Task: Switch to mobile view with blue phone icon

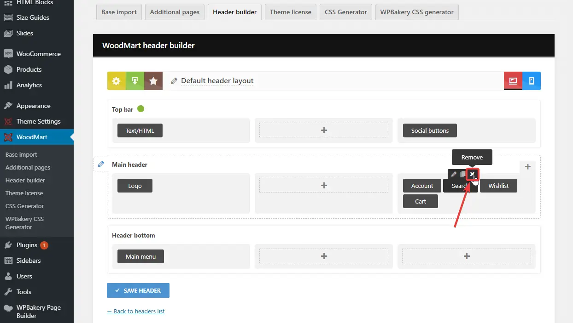Action: tap(532, 81)
